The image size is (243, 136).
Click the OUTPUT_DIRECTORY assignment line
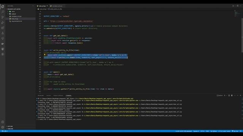click(57, 16)
